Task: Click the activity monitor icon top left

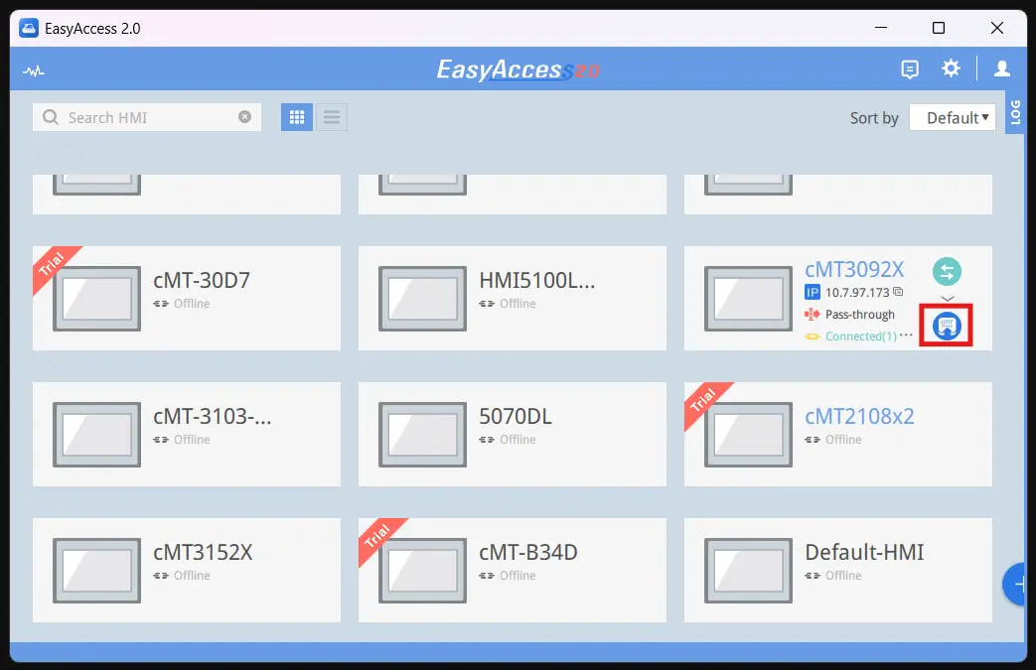Action: [x=34, y=70]
